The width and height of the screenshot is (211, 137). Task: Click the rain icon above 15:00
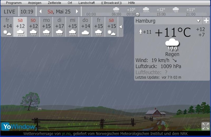coord(146,10)
